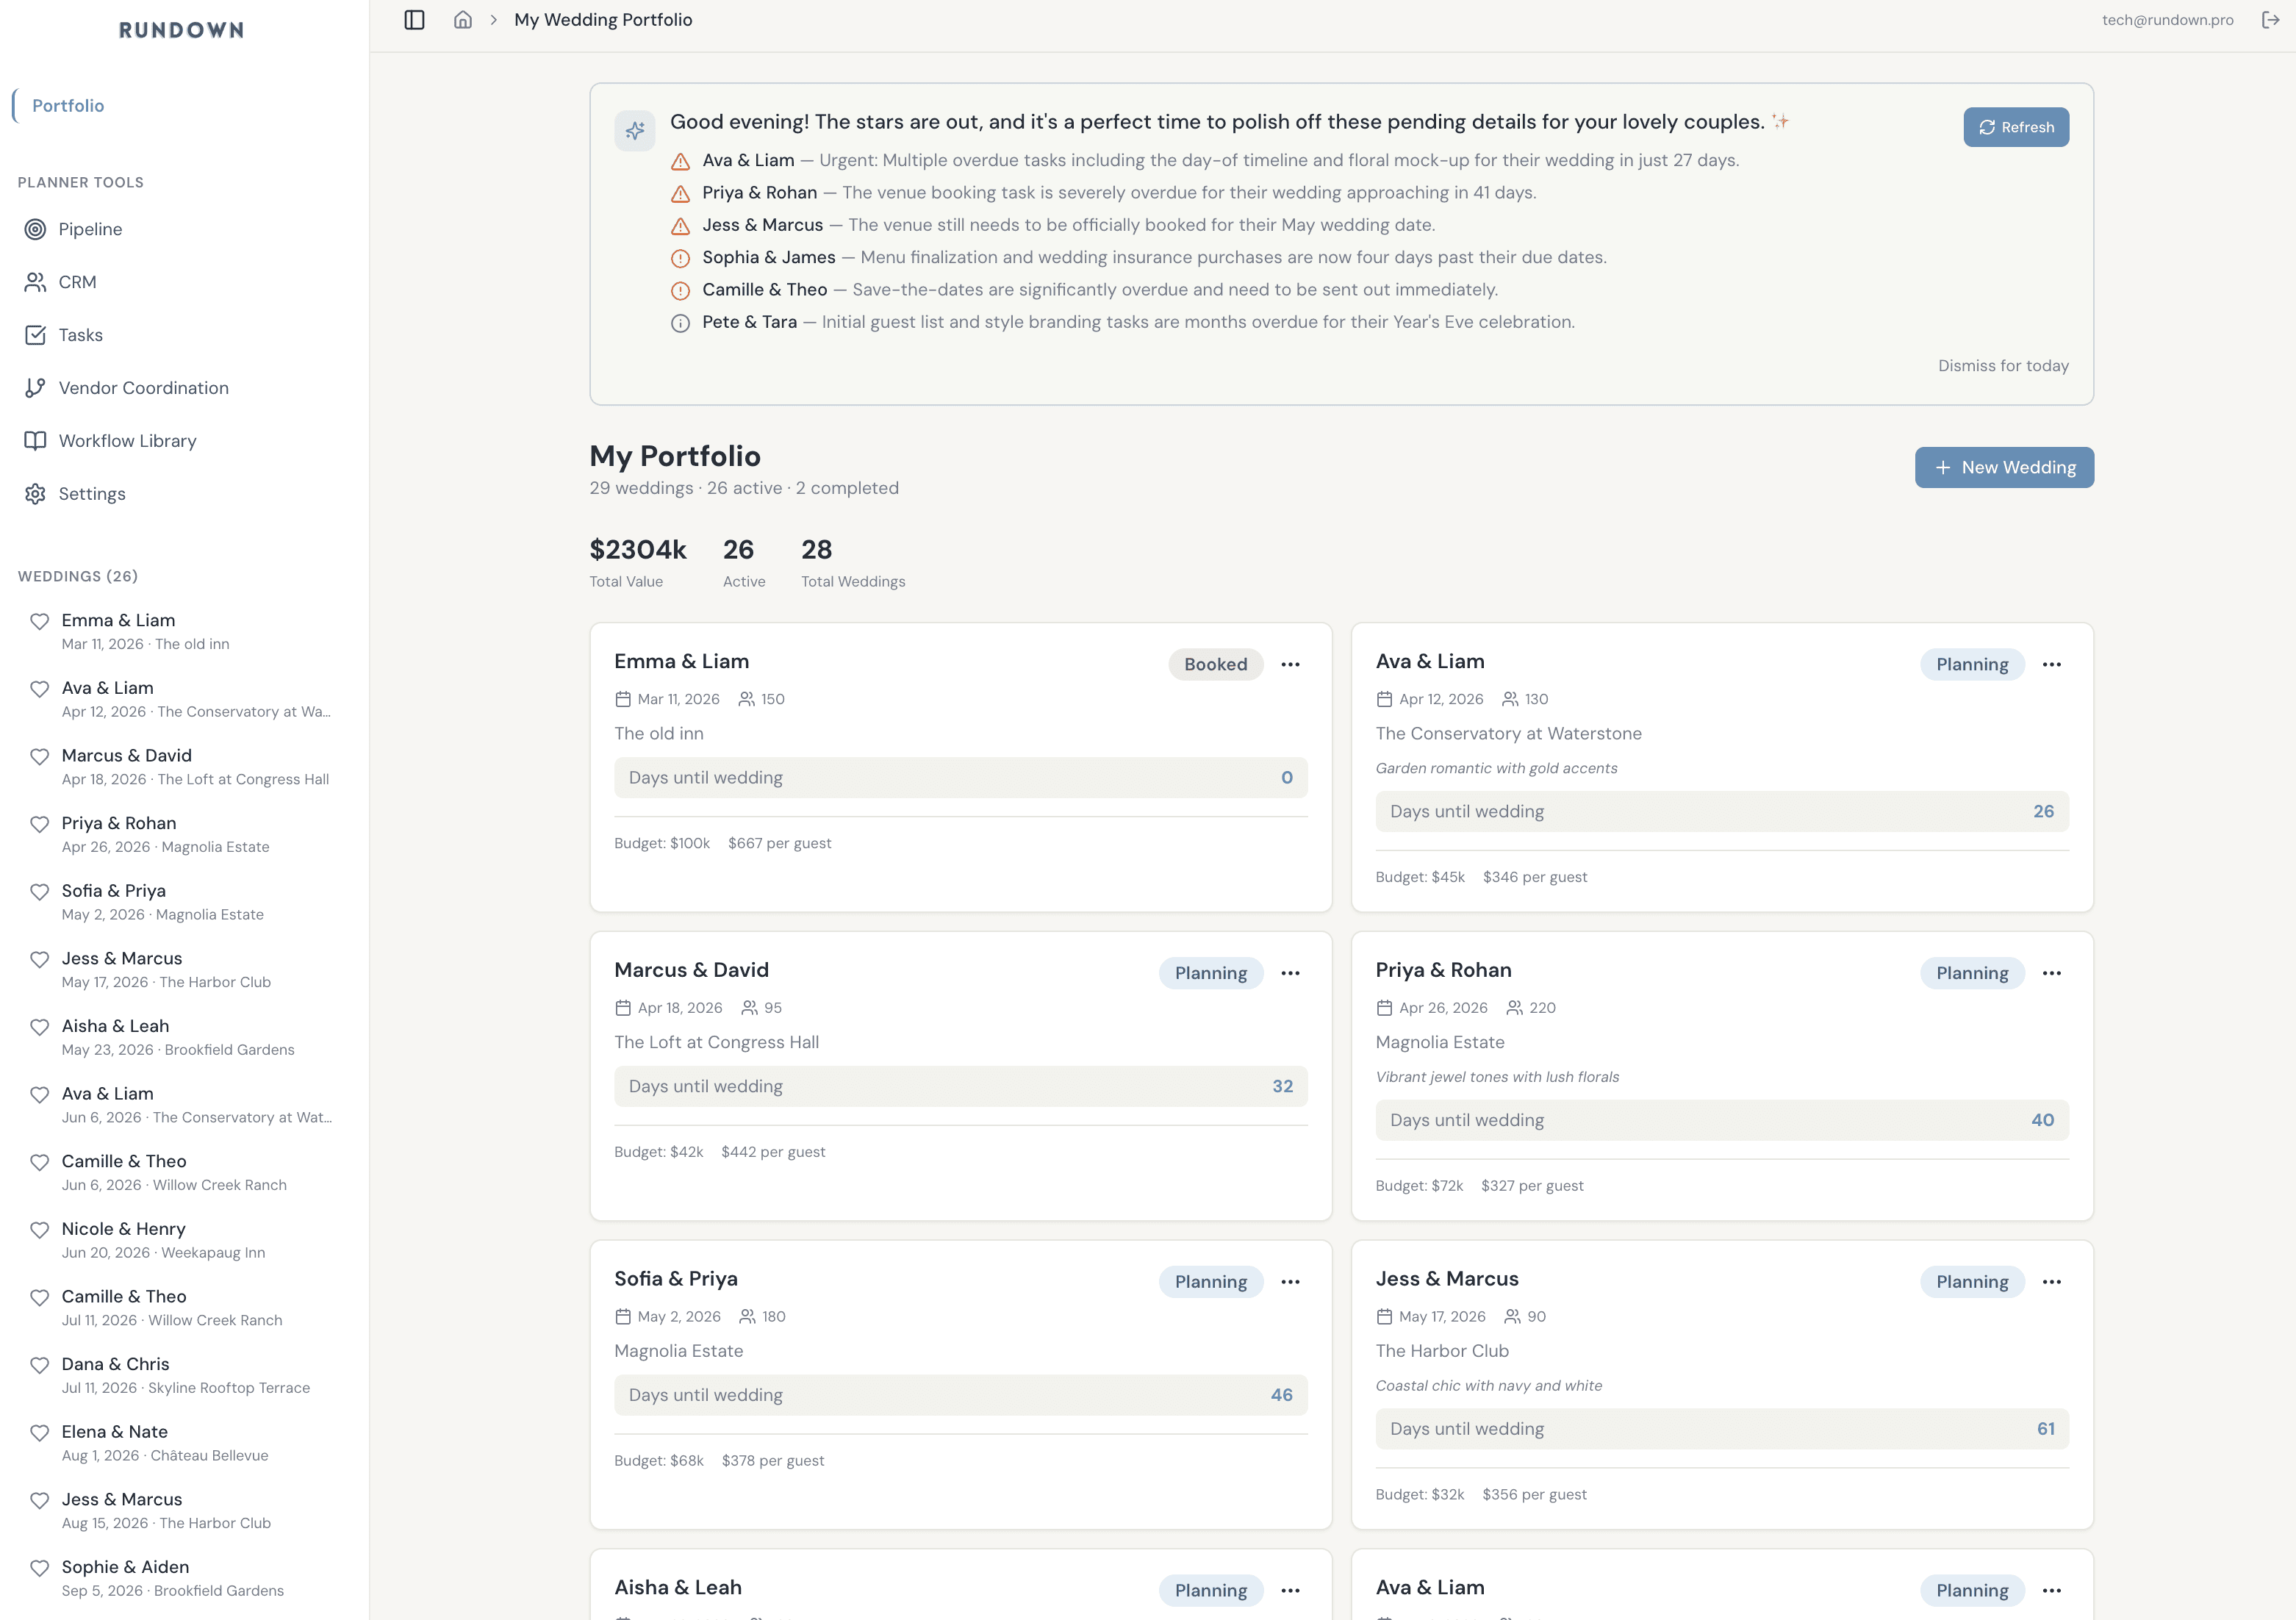Toggle heart icon next to Nicole & Henry

click(x=39, y=1230)
